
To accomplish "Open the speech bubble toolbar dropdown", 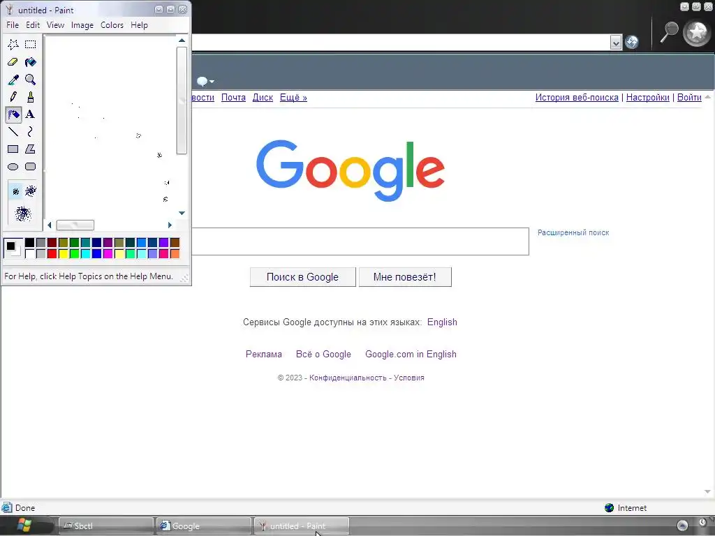I will 205,82.
